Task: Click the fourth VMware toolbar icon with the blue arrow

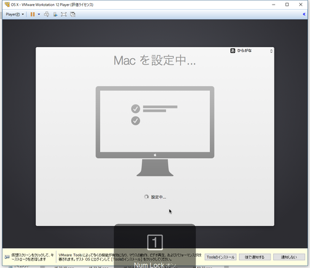Action: [56, 14]
